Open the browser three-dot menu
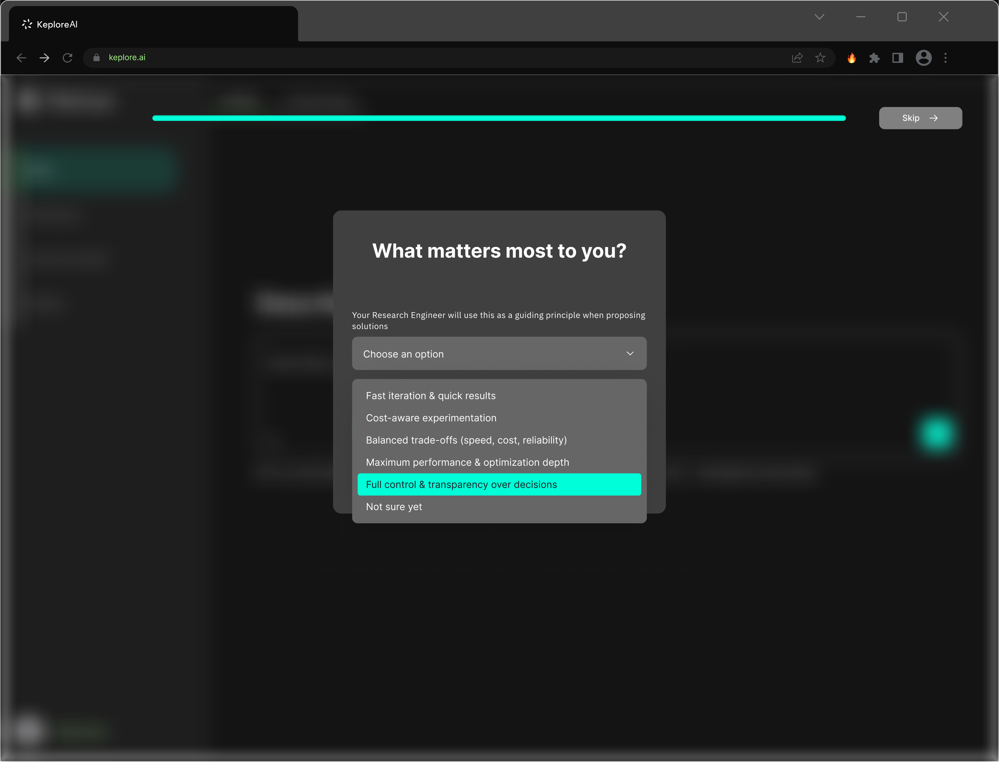This screenshot has height=762, width=999. point(946,58)
